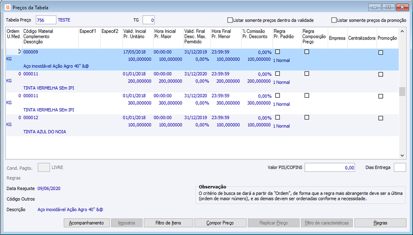The image size is (413, 235).
Task: Click the Dias Entrega input field
Action: click(400, 167)
